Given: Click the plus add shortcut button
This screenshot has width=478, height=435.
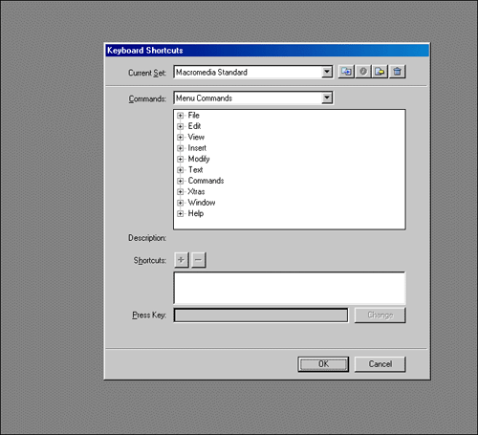Looking at the screenshot, I should 182,260.
